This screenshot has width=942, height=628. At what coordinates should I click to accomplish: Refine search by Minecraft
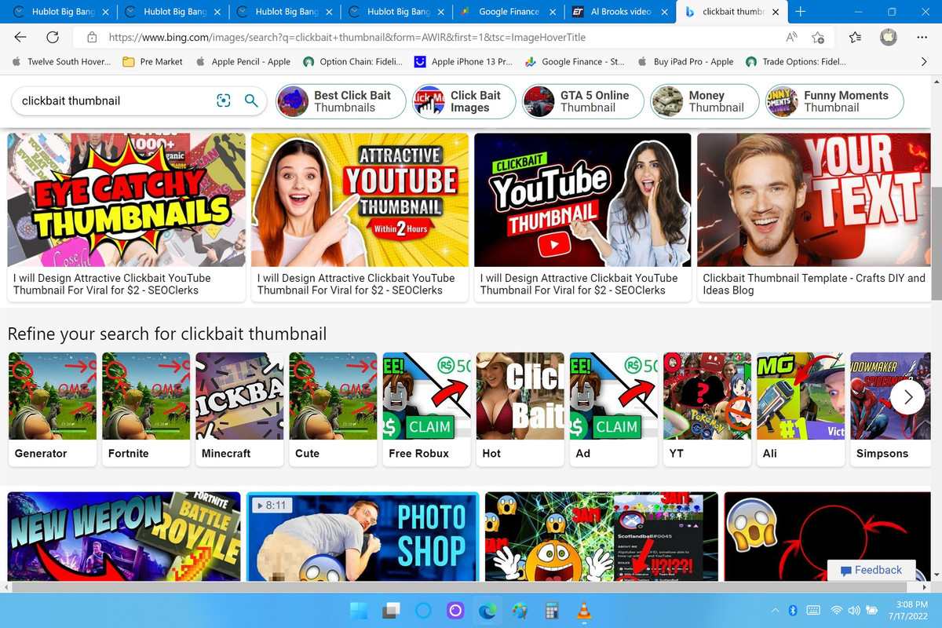(x=239, y=409)
